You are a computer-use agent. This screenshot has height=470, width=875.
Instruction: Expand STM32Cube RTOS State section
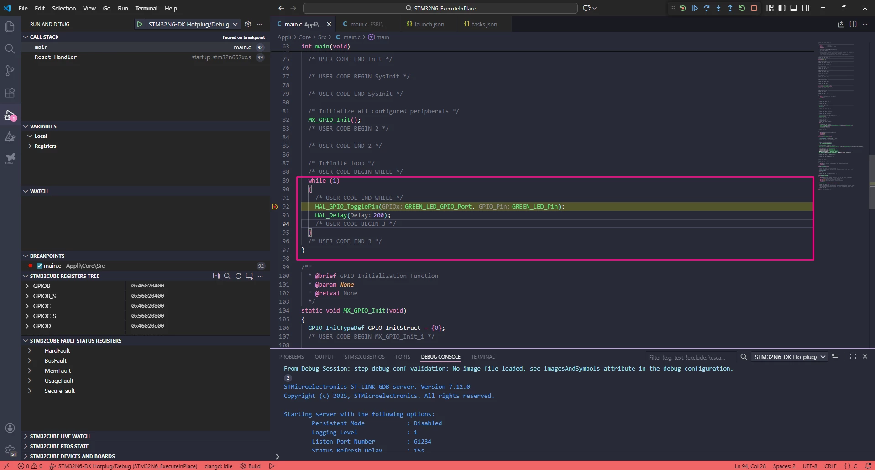coord(26,446)
